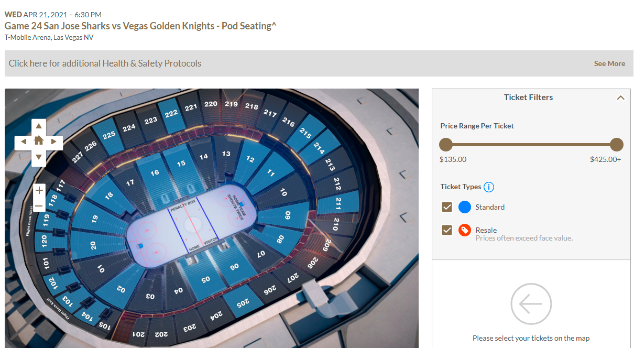Pan the seat map down
The image size is (634, 348).
[x=39, y=157]
